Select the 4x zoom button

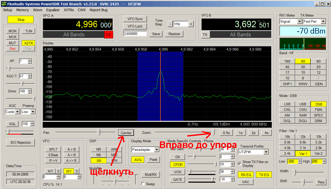(x=266, y=133)
